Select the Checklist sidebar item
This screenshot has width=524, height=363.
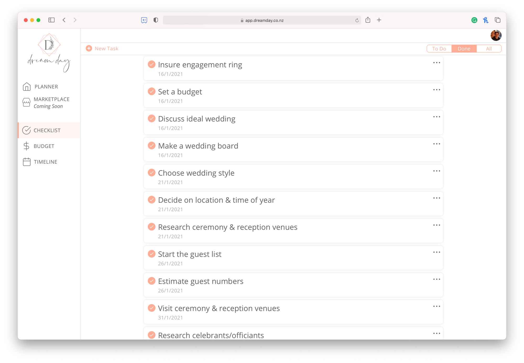click(x=47, y=130)
